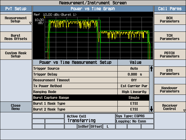
Task: Select Handover Parameters
Action: pos(170,90)
